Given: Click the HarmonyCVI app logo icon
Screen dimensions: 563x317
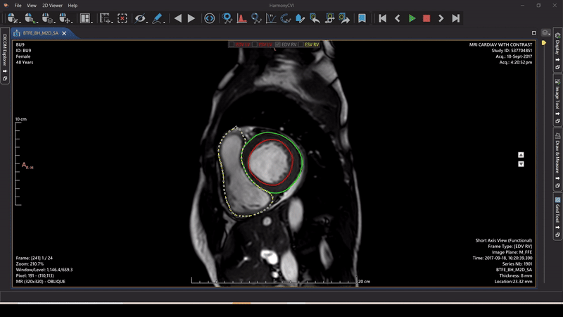Looking at the screenshot, I should (x=6, y=5).
